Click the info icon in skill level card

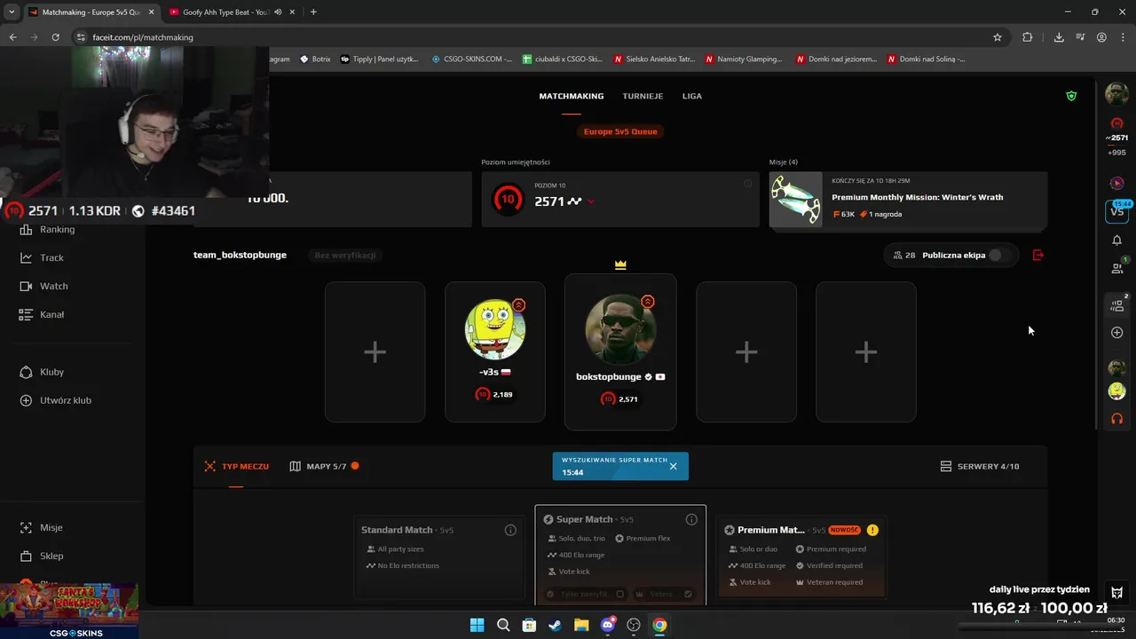tap(747, 184)
